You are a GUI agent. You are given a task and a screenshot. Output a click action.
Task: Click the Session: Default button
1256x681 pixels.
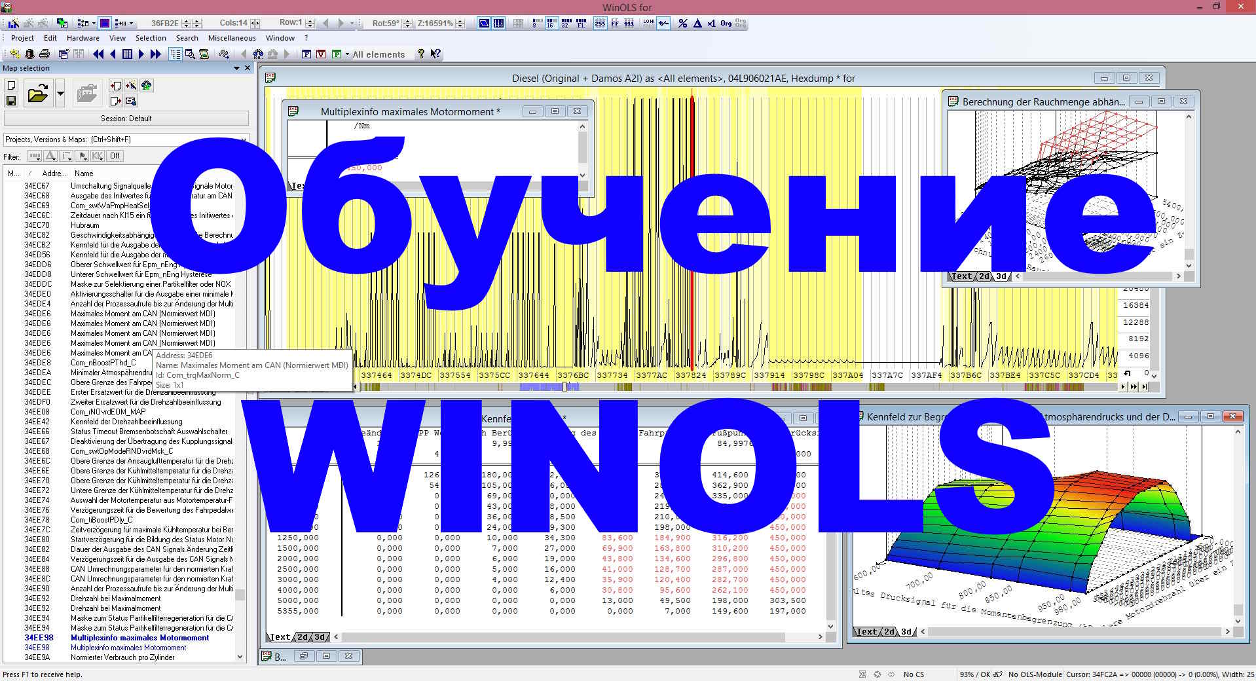tap(126, 119)
